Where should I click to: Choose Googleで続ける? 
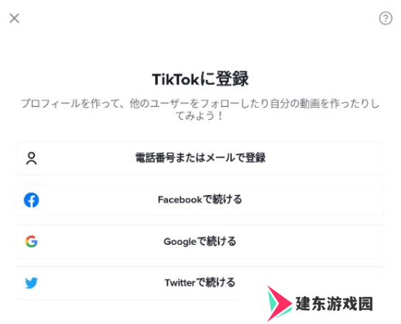tap(200, 242)
